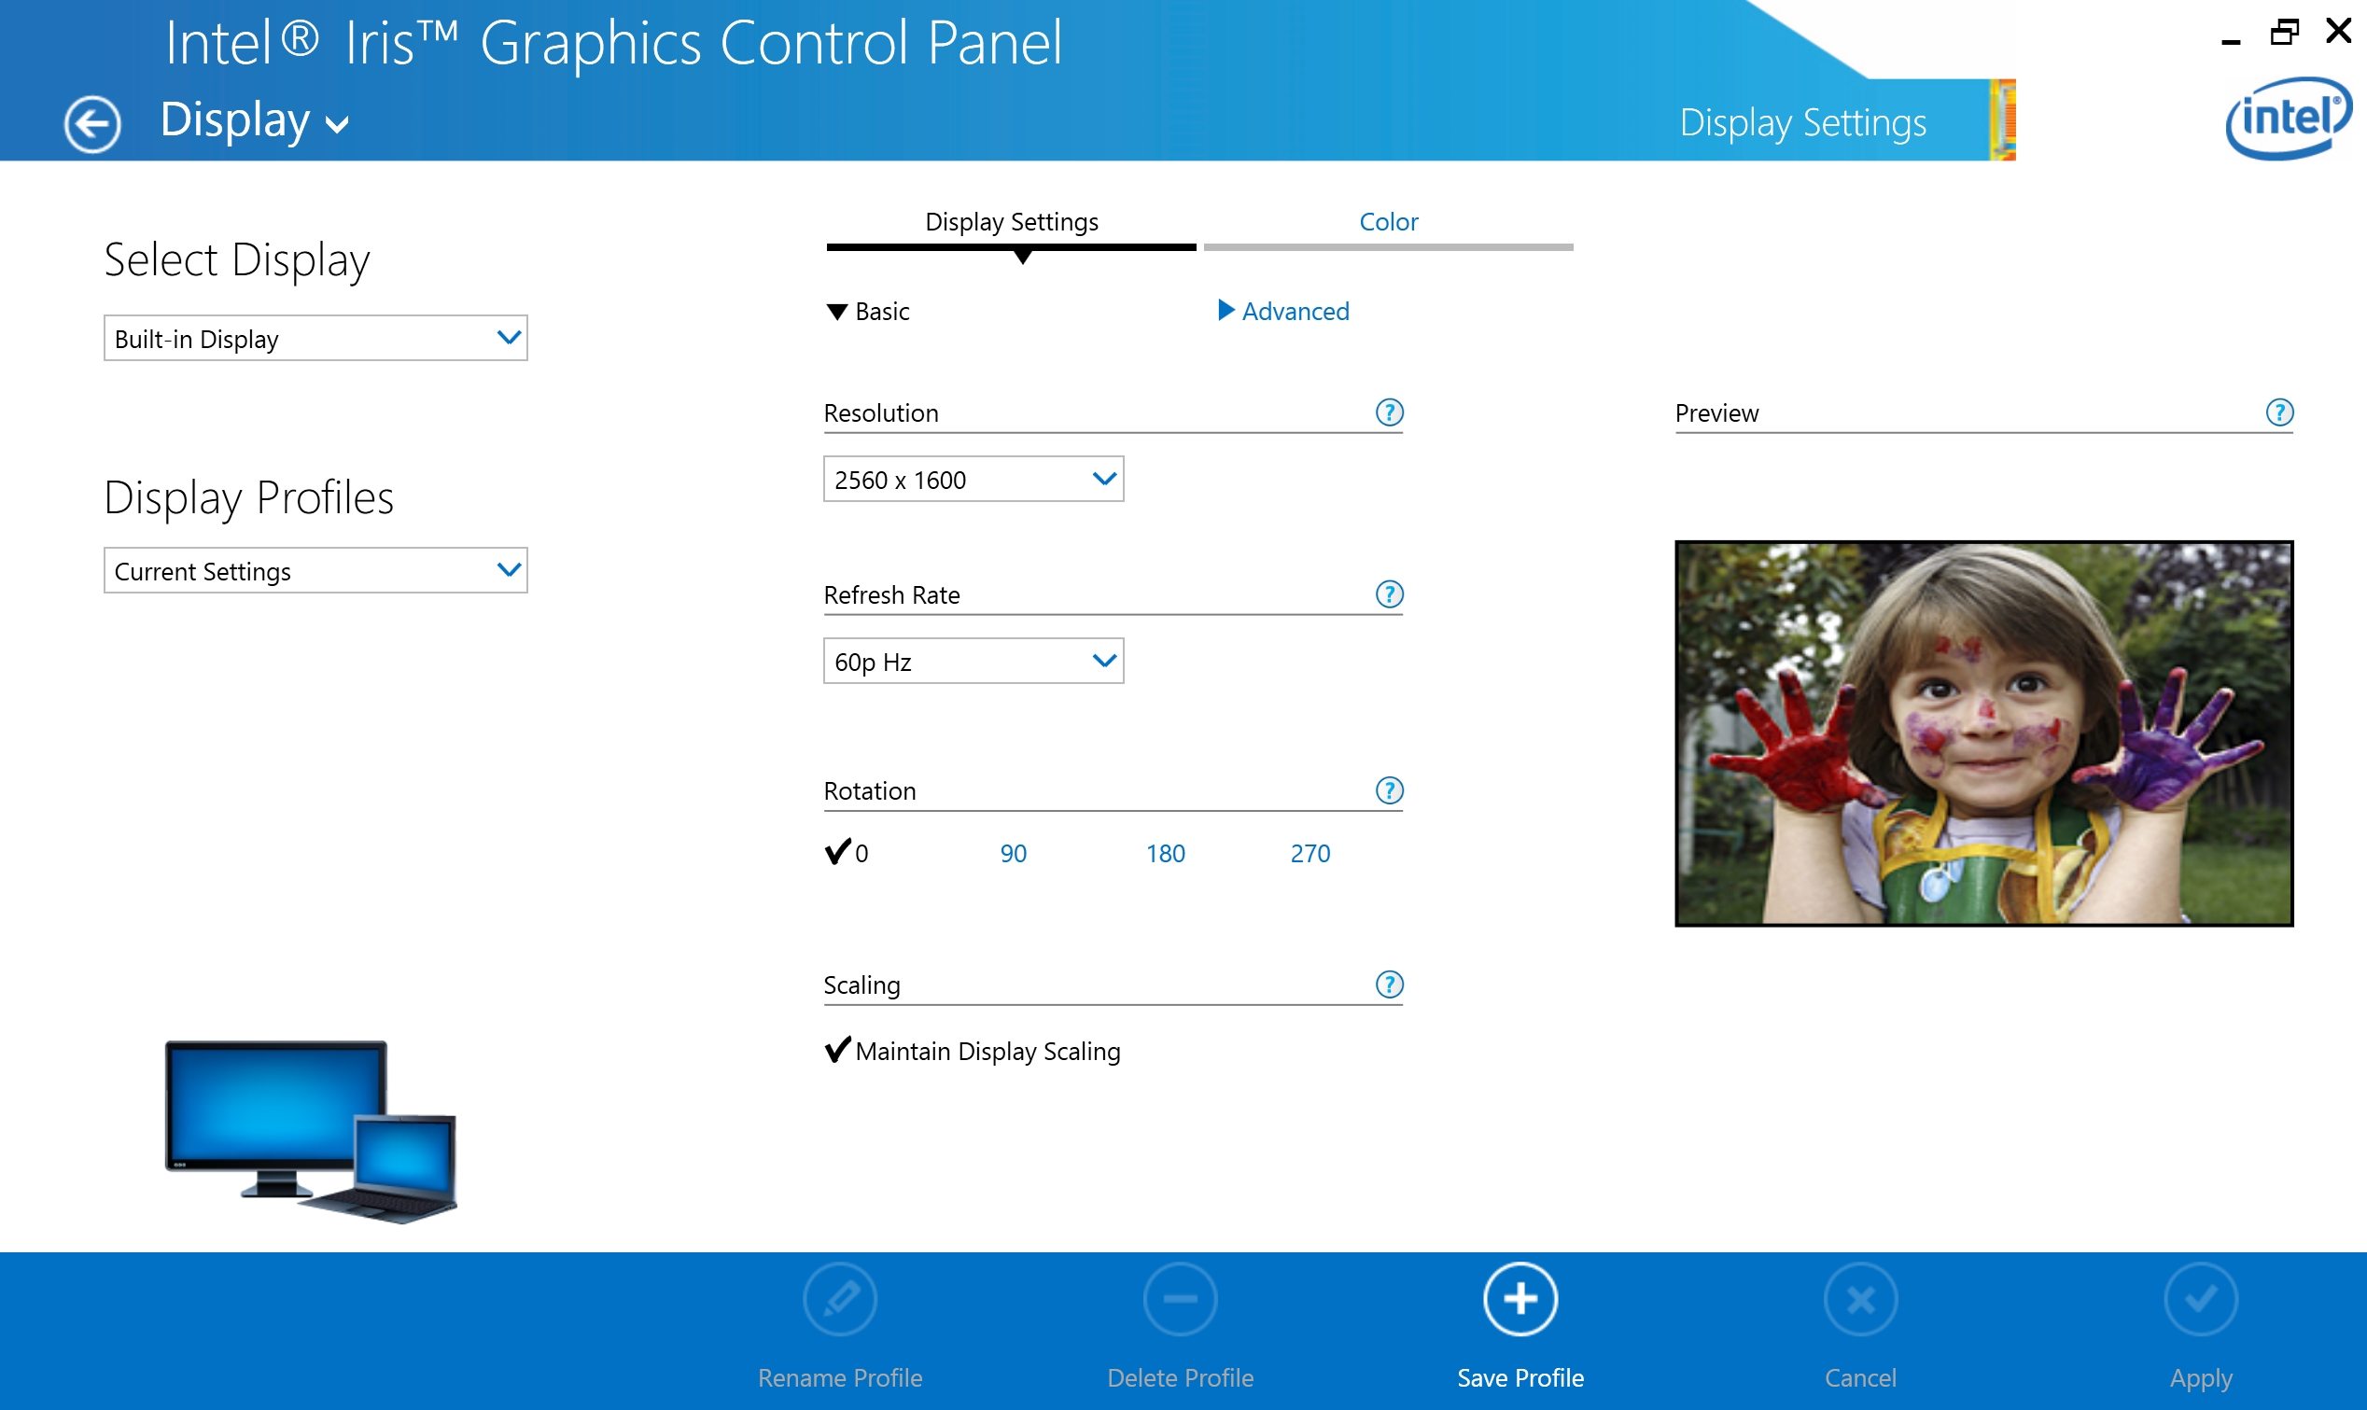
Task: Click the preview image thumbnail
Action: click(1983, 733)
